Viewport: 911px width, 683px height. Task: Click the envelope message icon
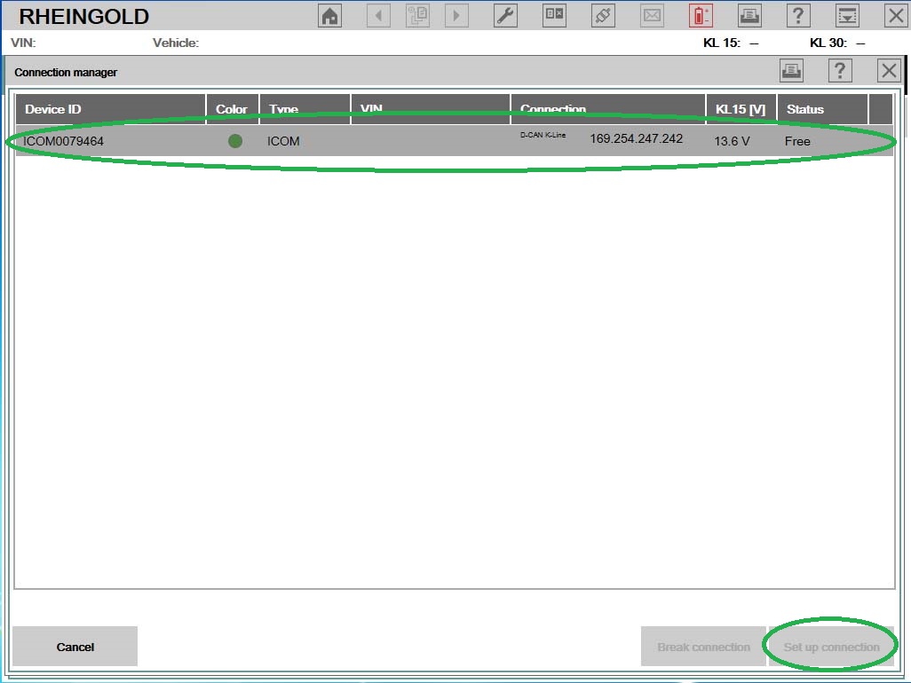click(x=652, y=16)
